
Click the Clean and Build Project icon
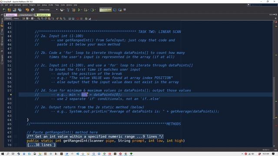73,10
